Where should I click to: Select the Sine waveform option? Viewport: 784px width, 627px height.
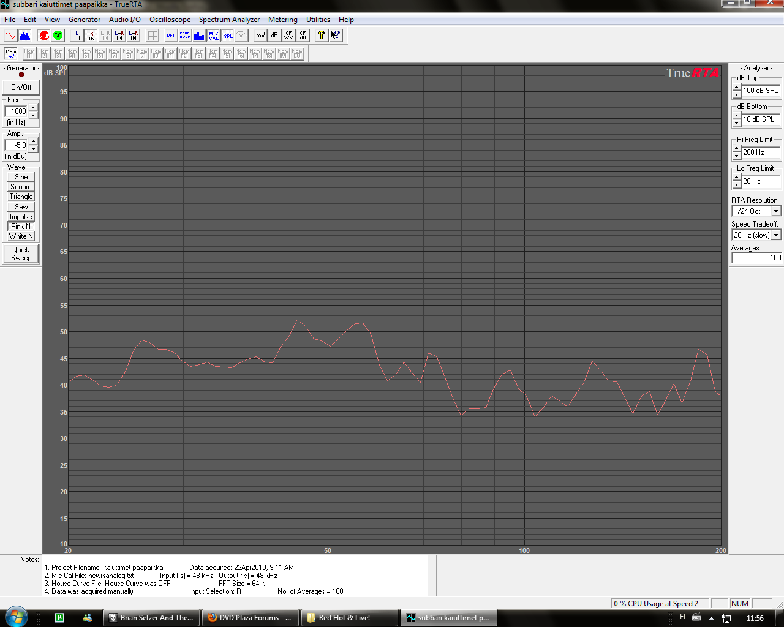point(21,177)
